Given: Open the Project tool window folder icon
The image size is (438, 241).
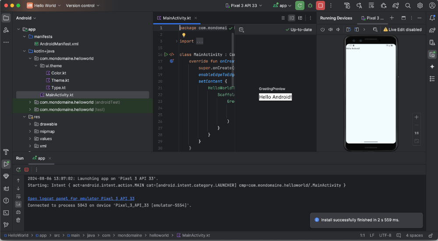Looking at the screenshot, I should click(x=6, y=18).
